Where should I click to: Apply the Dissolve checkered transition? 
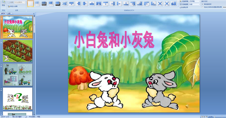(65, 4)
